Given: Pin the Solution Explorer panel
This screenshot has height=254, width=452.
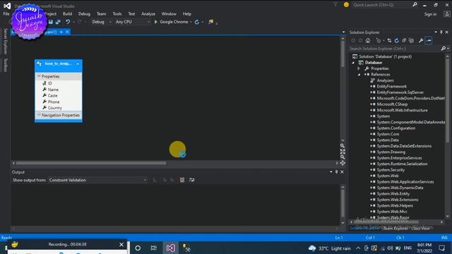Looking at the screenshot, I should tap(441, 32).
